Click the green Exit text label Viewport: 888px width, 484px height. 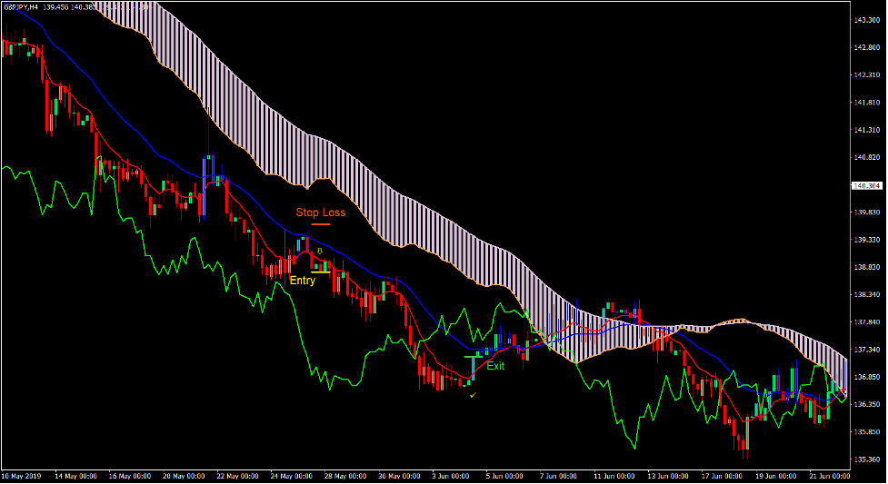click(x=495, y=366)
